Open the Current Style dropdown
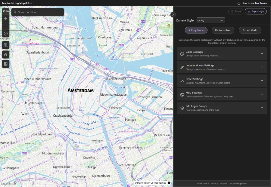Screen dimensions: 271x187 [211, 21]
